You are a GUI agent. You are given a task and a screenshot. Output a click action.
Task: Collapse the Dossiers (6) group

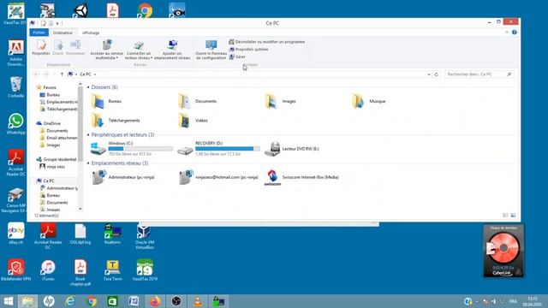(88, 87)
